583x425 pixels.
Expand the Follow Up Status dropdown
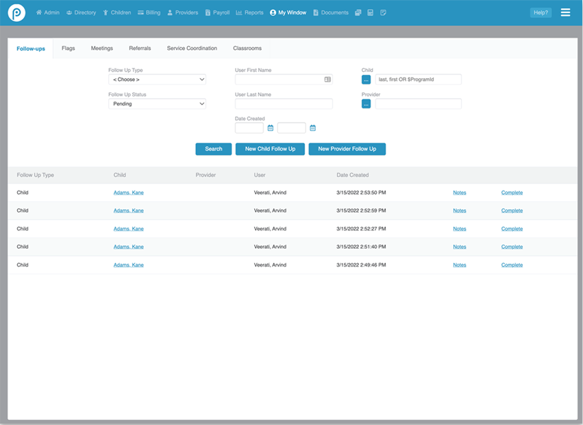[157, 104]
